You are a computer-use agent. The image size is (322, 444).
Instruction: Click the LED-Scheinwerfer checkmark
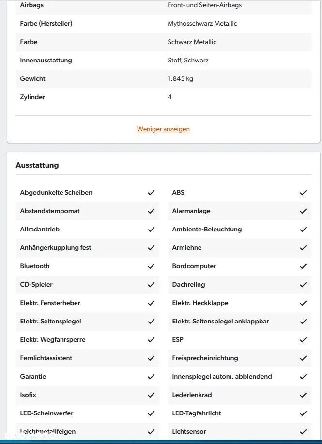[151, 413]
